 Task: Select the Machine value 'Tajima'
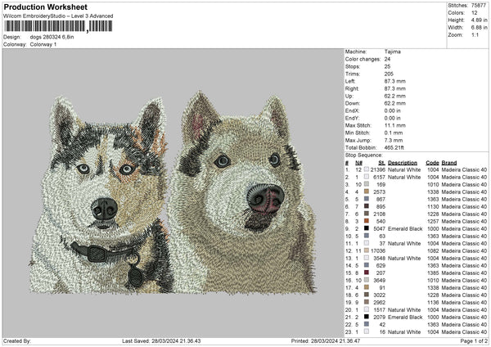(x=392, y=52)
